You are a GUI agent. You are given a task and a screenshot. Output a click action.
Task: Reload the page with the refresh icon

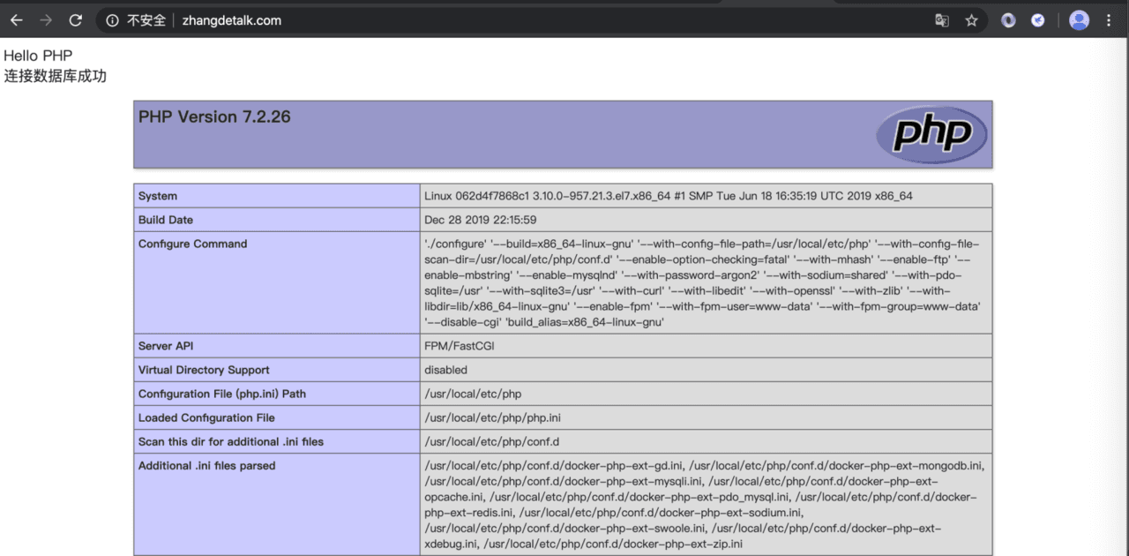[76, 20]
